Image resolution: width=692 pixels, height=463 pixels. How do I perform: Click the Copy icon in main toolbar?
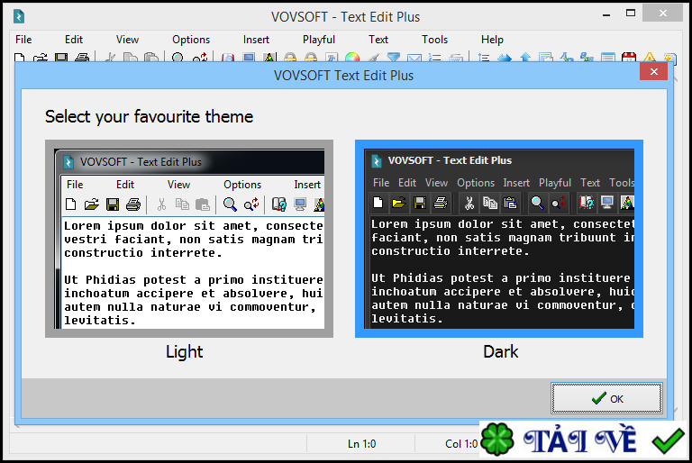[x=131, y=58]
